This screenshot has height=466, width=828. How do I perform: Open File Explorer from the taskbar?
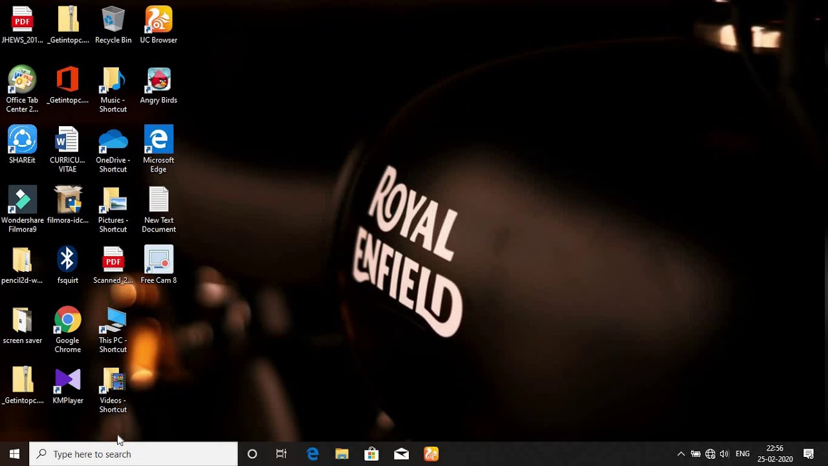point(342,454)
